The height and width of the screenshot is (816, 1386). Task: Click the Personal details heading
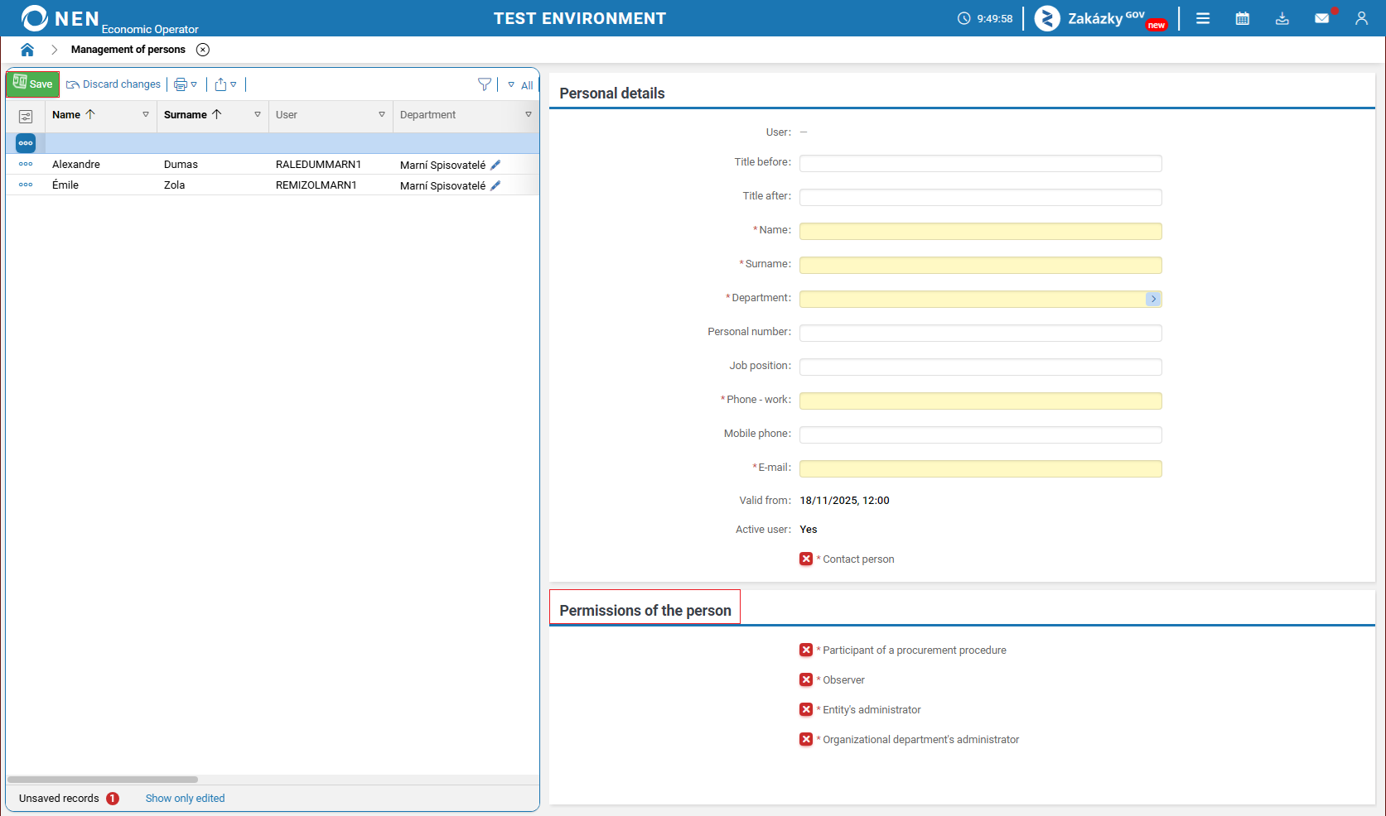pyautogui.click(x=612, y=94)
